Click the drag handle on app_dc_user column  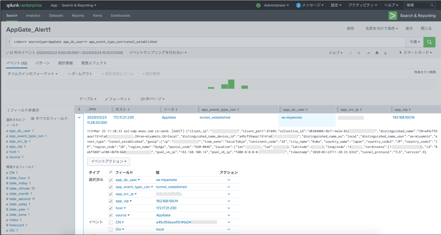pos(280,109)
